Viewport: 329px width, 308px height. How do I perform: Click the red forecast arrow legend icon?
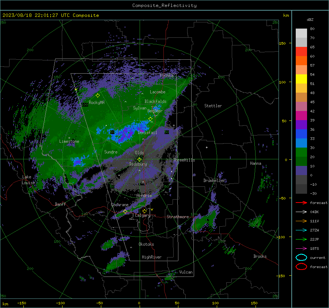click(x=301, y=203)
